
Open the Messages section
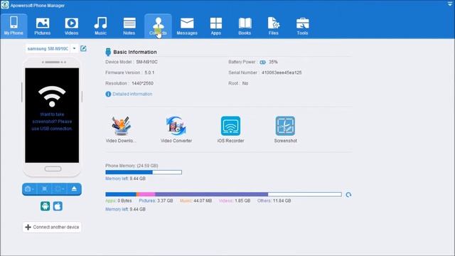[x=187, y=26]
